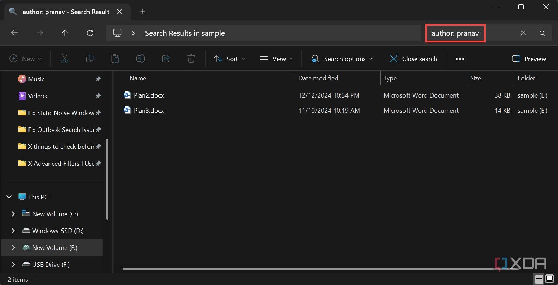The height and width of the screenshot is (285, 558).
Task: Open Videos in the sidebar
Action: (38, 96)
